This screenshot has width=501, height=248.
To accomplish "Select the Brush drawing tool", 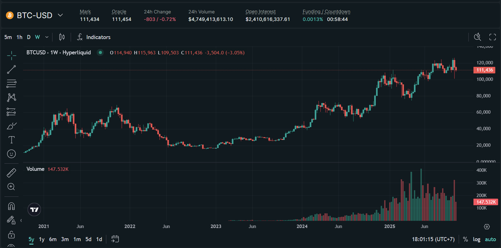I will click(x=11, y=125).
